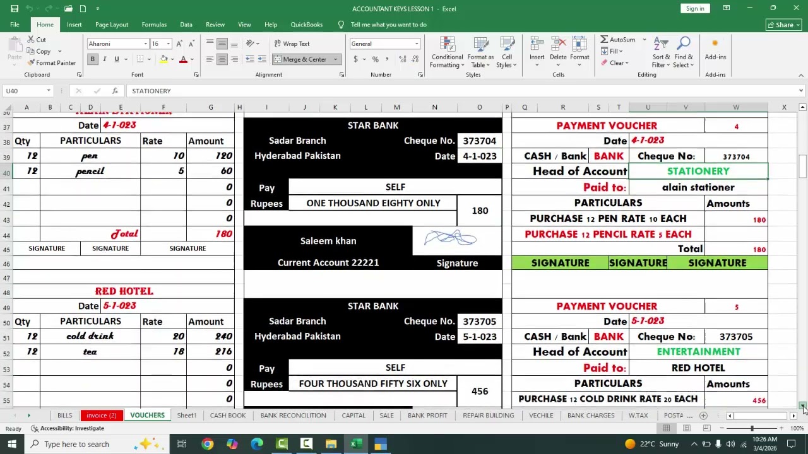
Task: Click the Orientation text angle icon
Action: [x=250, y=44]
